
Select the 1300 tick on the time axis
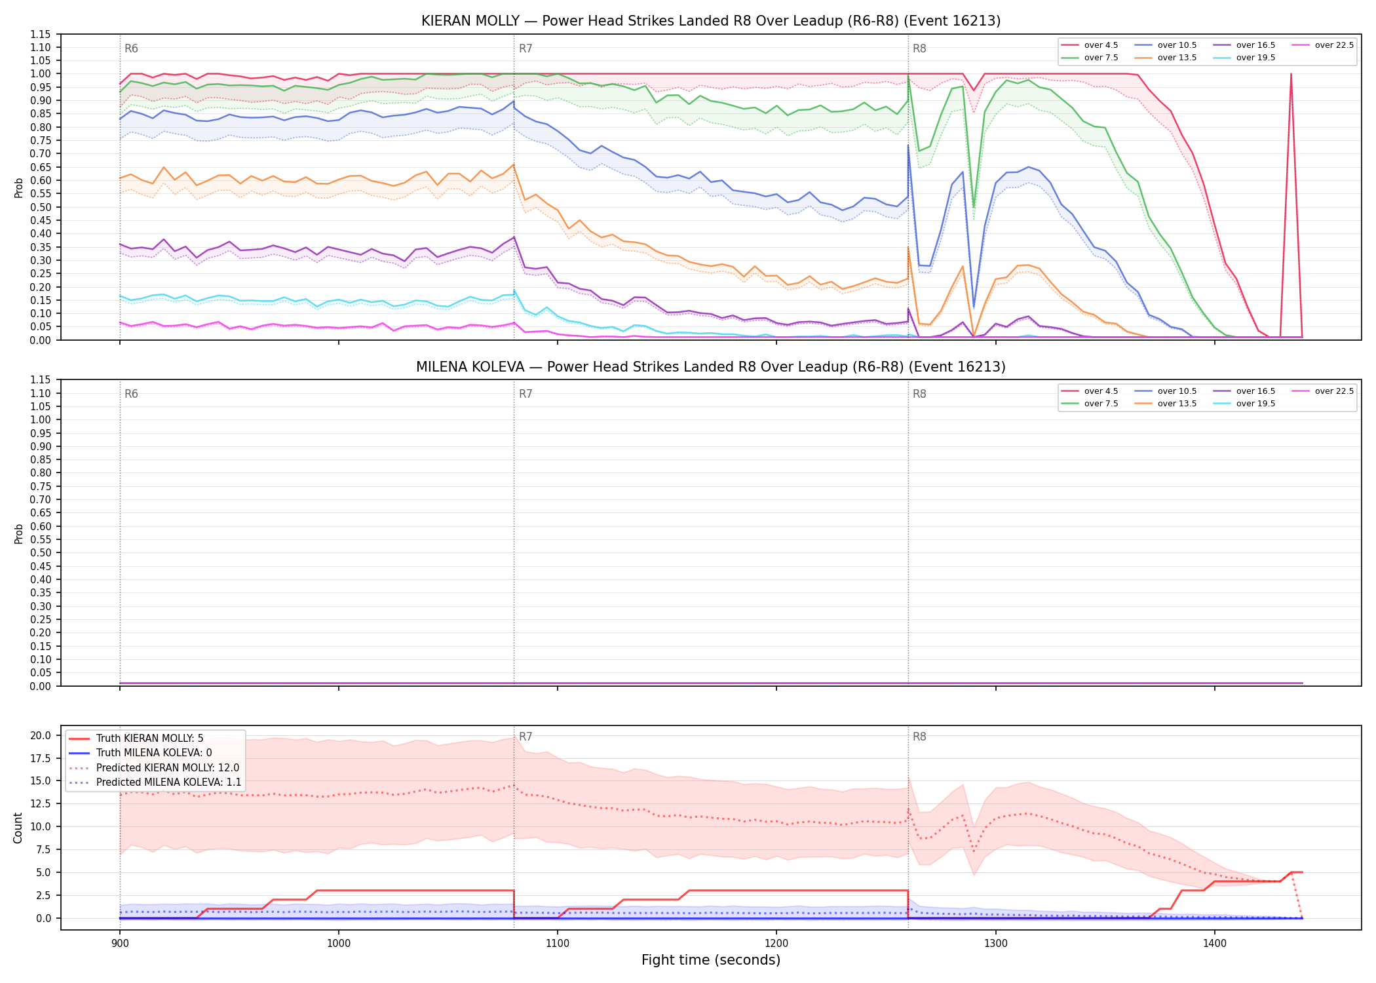click(x=995, y=944)
